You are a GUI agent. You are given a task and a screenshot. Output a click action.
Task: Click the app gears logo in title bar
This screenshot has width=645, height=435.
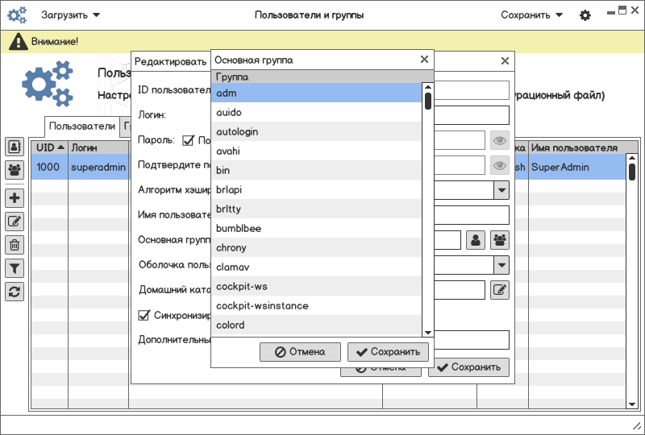pos(17,15)
